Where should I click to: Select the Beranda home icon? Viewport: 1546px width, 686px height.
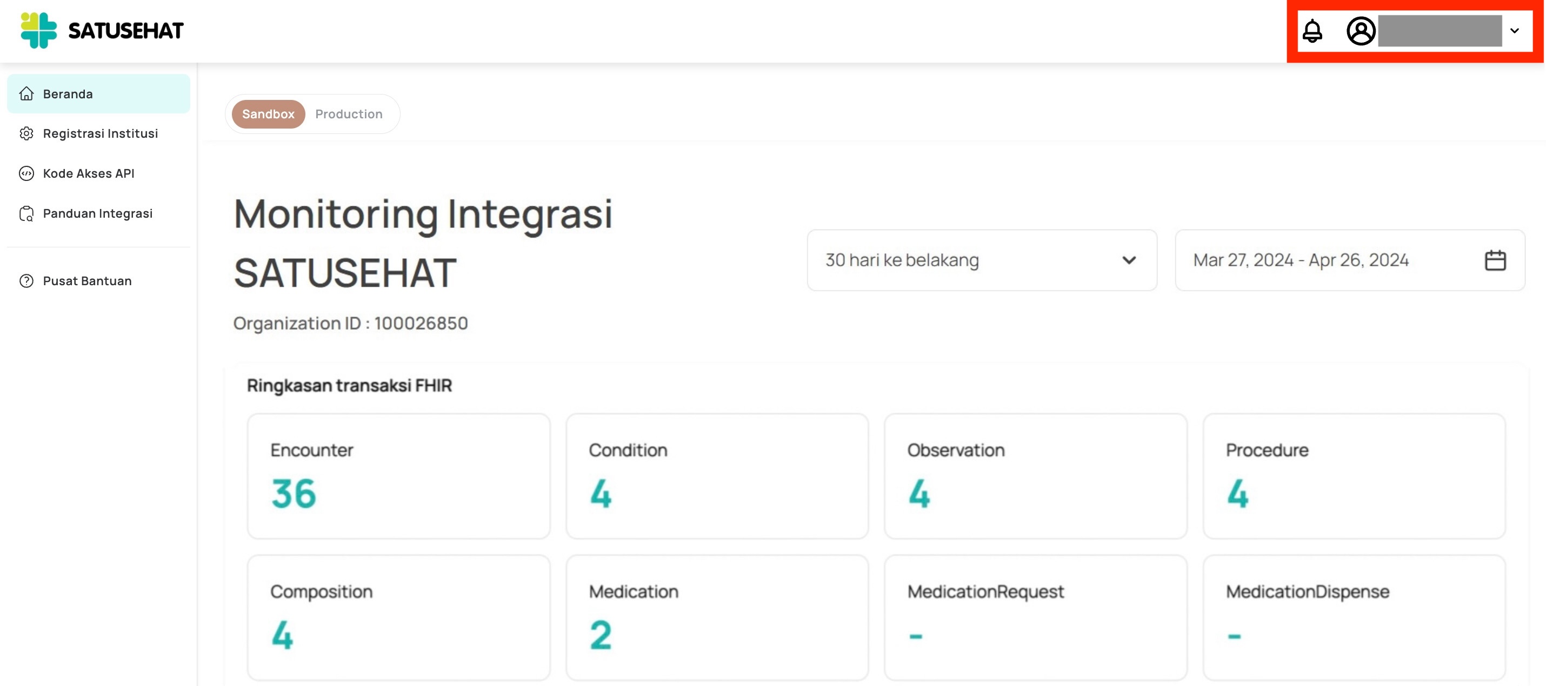[27, 93]
